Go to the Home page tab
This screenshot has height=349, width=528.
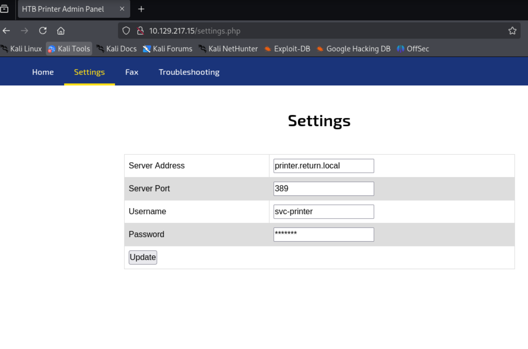(x=43, y=72)
